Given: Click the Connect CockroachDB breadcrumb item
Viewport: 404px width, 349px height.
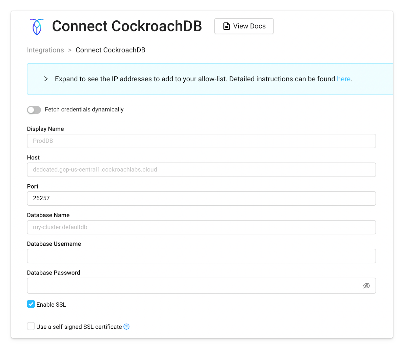Looking at the screenshot, I should tap(110, 50).
